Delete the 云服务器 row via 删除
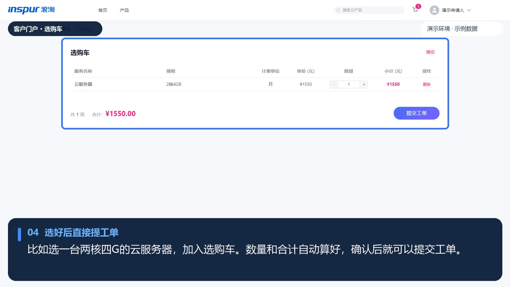Screen dimensions: 510x287 tap(427, 85)
